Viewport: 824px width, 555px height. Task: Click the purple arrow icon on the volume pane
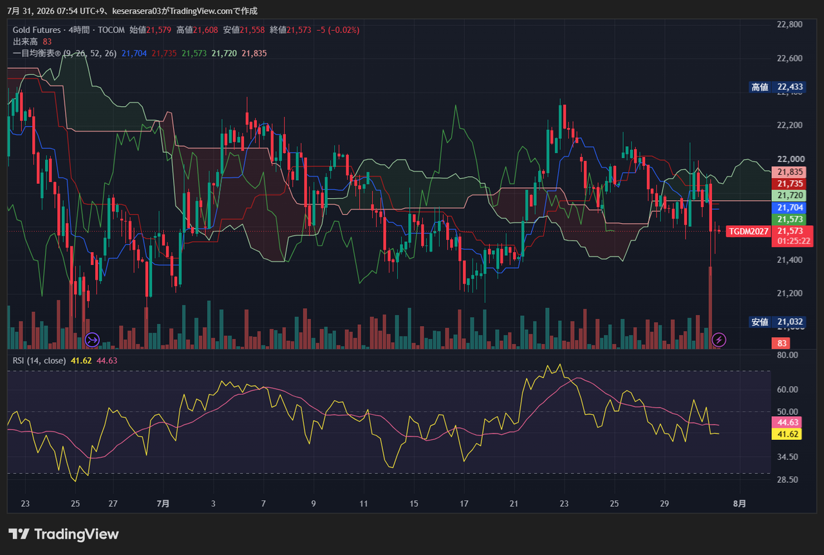93,339
